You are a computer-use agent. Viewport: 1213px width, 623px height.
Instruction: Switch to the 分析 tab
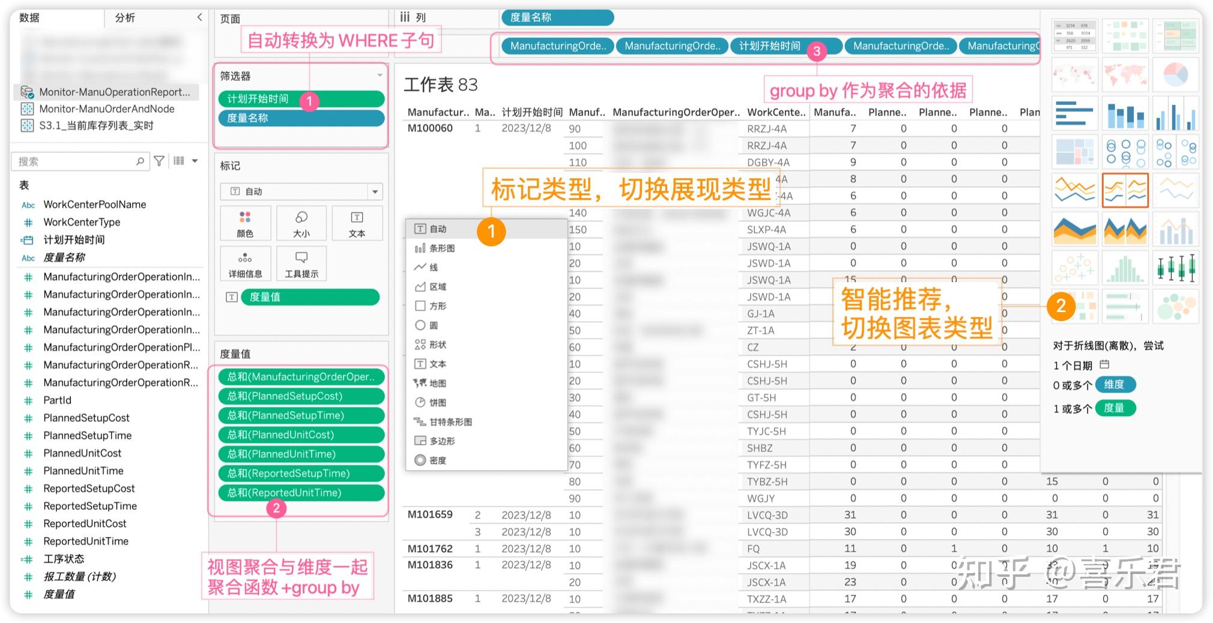coord(124,17)
